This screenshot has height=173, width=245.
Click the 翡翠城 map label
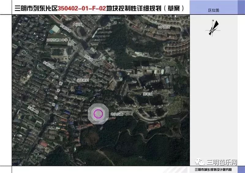[147, 94]
